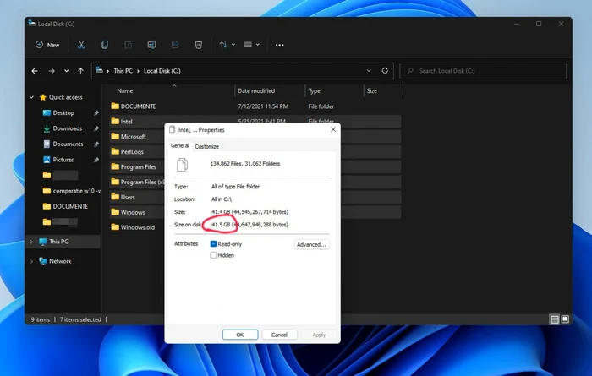Click This PC in address breadcrumb
592x376 pixels.
[123, 71]
